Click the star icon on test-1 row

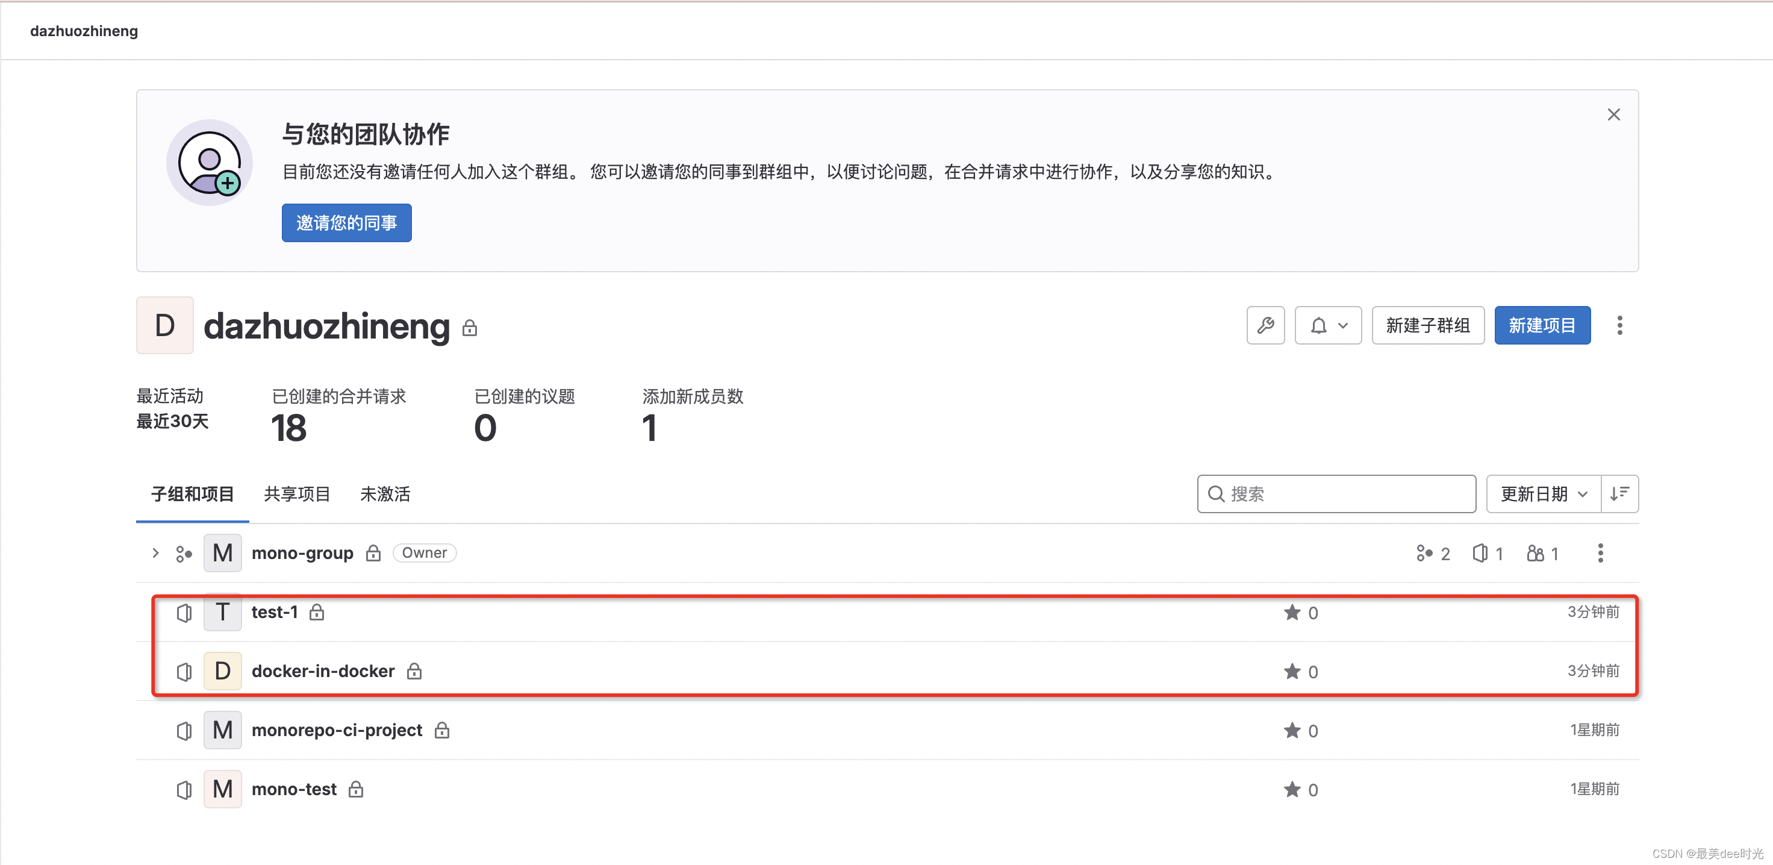point(1292,612)
